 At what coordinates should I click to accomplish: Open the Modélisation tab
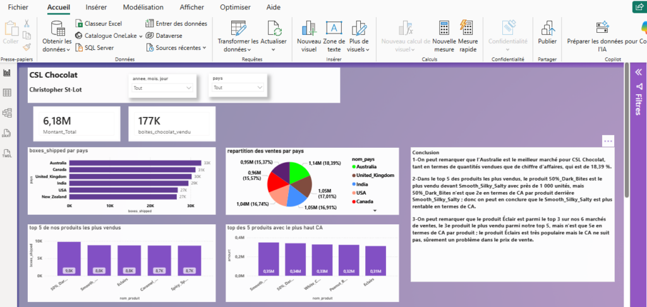click(x=143, y=7)
